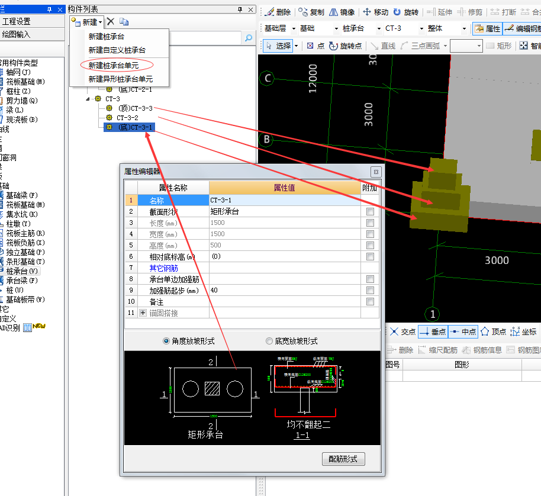Toggle 垂点 perpendicular snap
The image size is (541, 496).
click(x=433, y=332)
